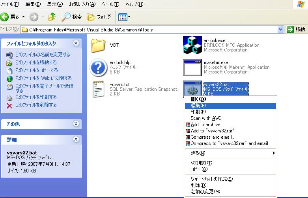The image size is (308, 198).
Task: Select the vcvars.txt file name
Action: pos(119,84)
